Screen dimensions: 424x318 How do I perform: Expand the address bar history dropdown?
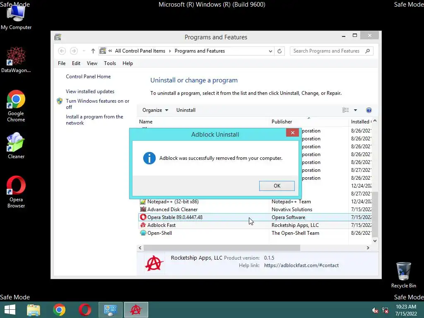click(x=270, y=51)
